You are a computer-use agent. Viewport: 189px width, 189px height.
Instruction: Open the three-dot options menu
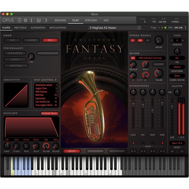(185, 28)
